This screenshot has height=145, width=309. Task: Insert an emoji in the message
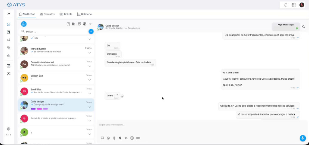[108, 138]
